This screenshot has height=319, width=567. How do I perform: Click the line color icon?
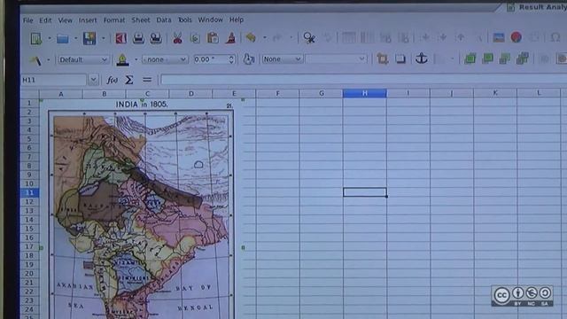122,59
